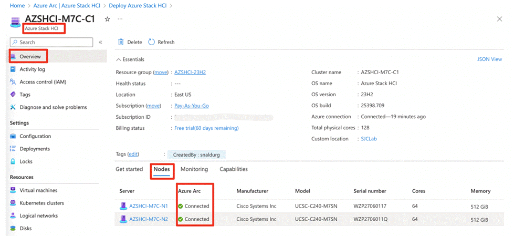Click the Overview sidebar icon
The height and width of the screenshot is (236, 514).
coord(13,56)
